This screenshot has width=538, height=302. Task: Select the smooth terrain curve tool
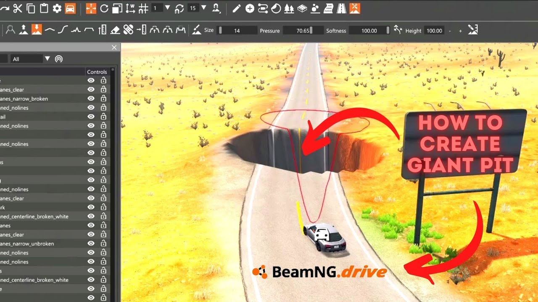(x=50, y=30)
